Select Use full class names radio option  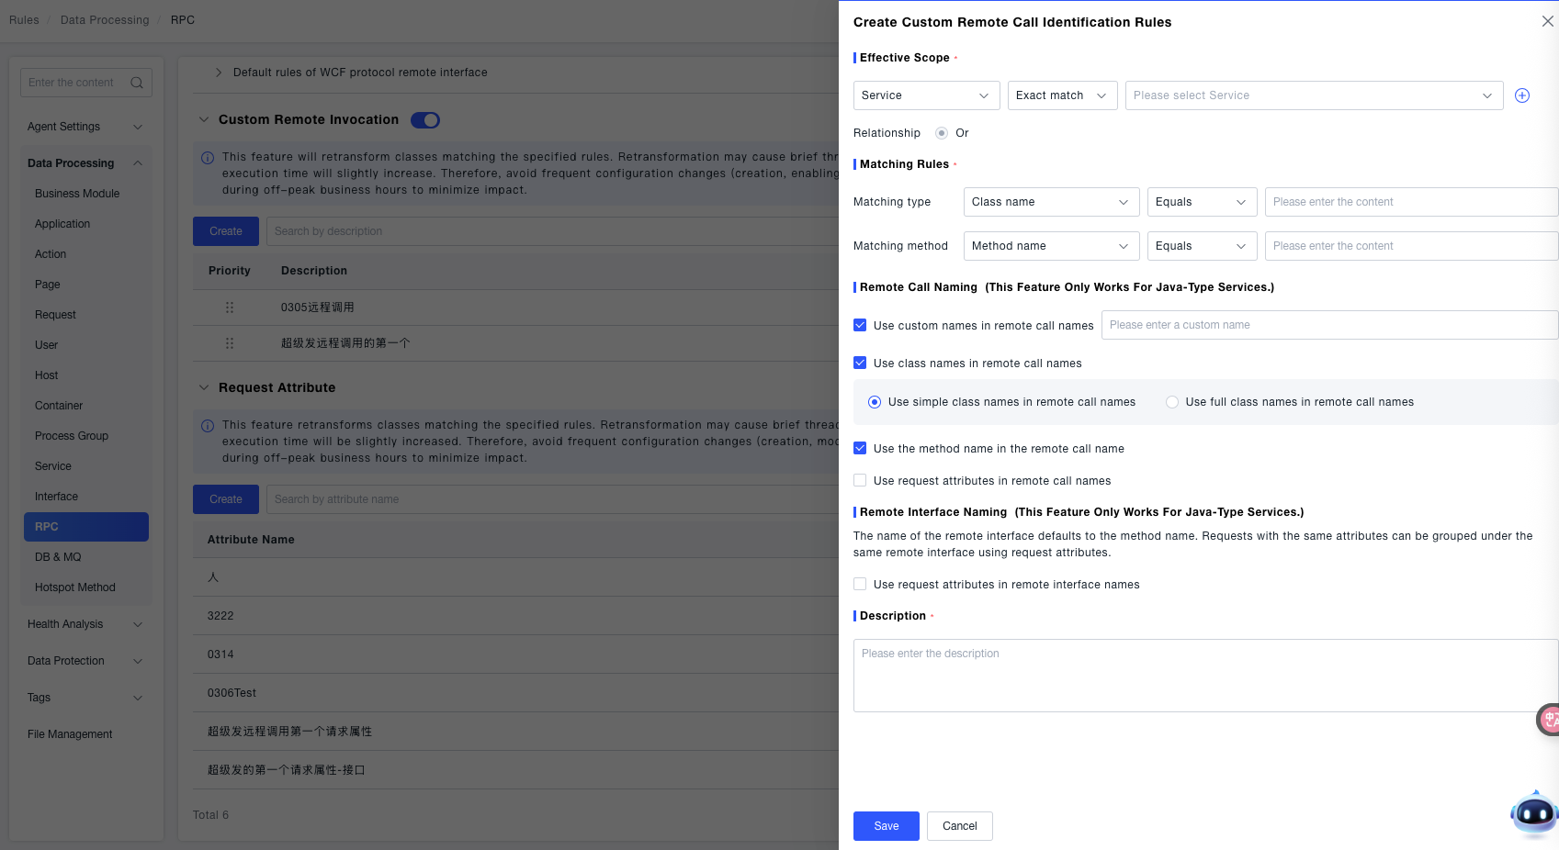pos(1172,402)
